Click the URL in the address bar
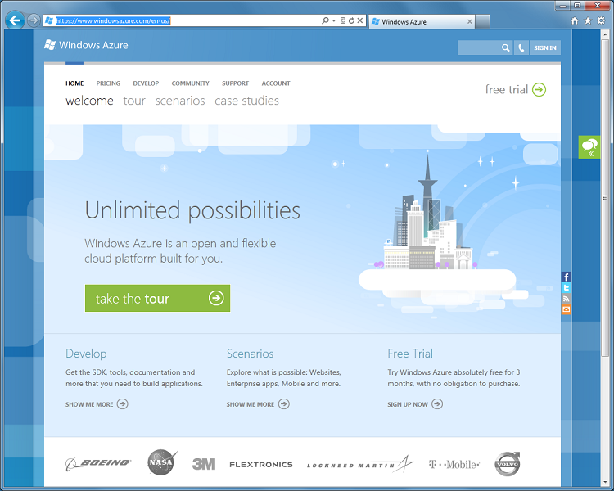614x491 pixels. (x=113, y=20)
